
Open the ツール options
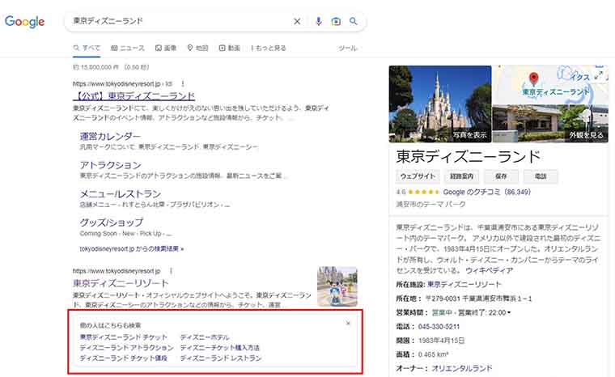347,48
